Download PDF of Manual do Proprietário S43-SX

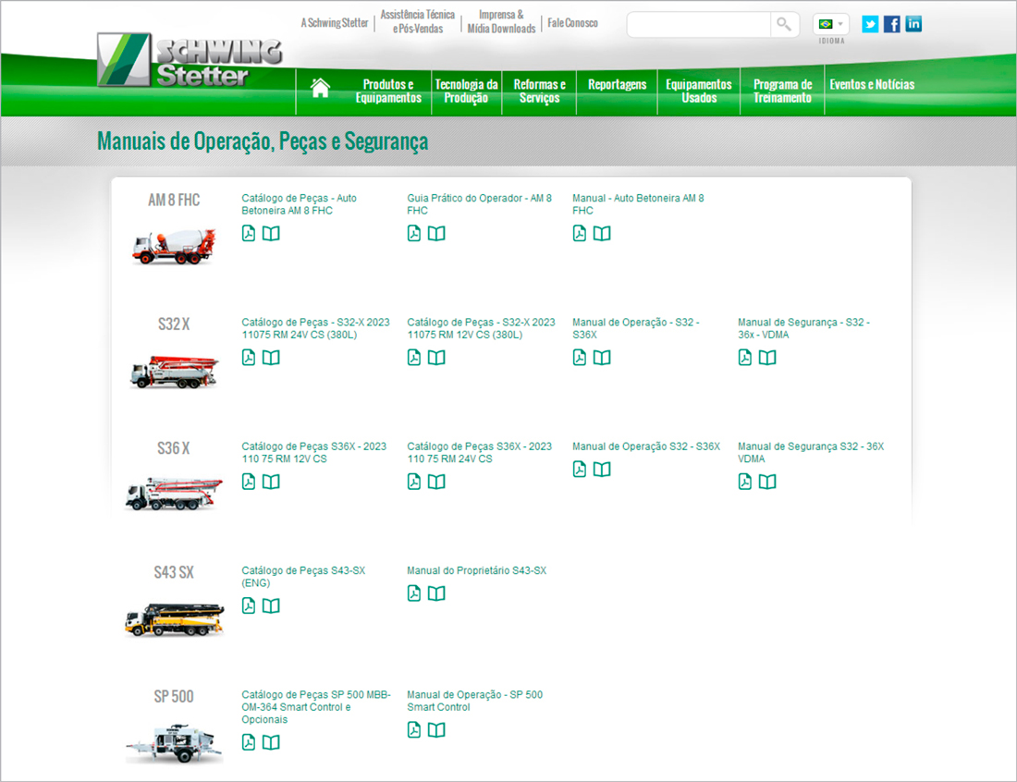pos(414,593)
